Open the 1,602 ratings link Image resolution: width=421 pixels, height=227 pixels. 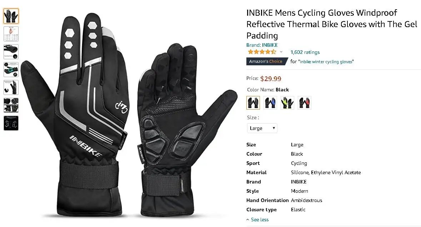point(305,52)
